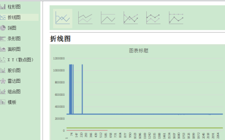Click the column chart icon beside 柱形图
Screen dimensions: 225x140
(x=3, y=7)
